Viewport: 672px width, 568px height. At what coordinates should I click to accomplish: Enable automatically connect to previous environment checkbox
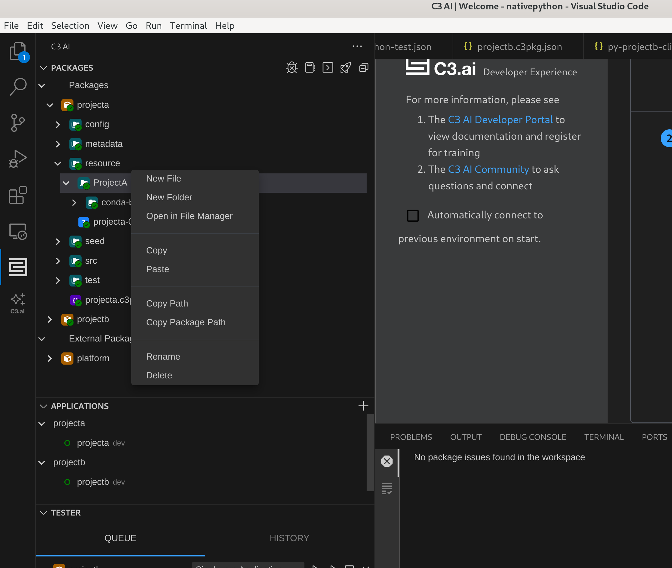pos(413,215)
